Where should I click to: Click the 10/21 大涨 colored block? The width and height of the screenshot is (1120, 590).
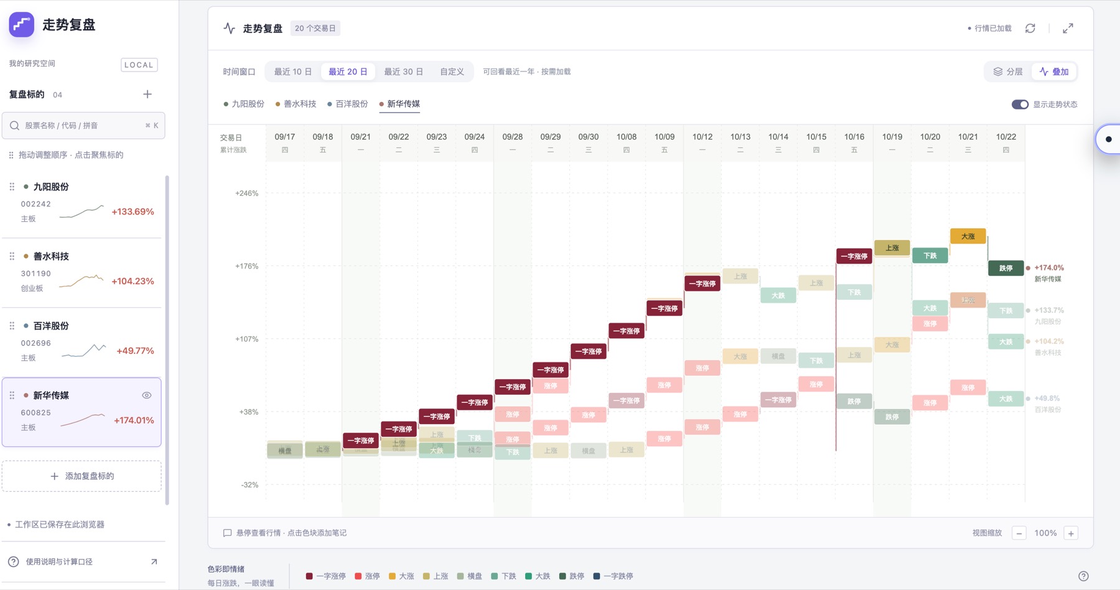[968, 236]
